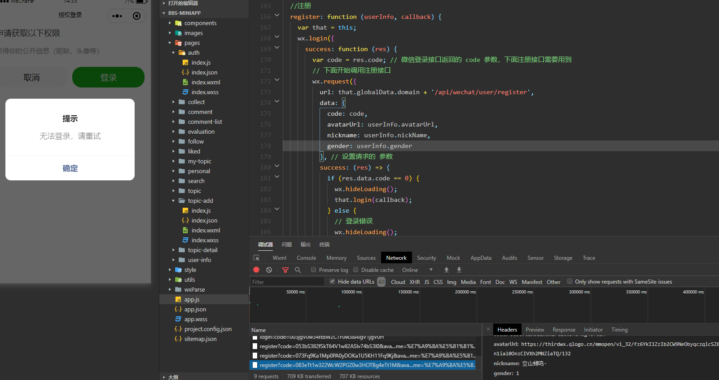Click the green icon beside auth index.wxml

point(185,83)
